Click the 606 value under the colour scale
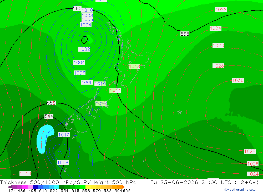 (127, 190)
